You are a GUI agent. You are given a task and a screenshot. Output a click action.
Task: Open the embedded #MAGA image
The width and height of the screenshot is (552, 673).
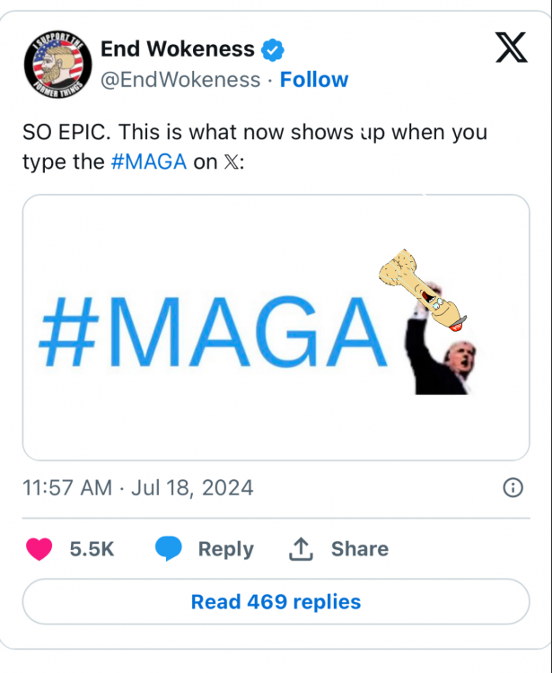coord(215,328)
